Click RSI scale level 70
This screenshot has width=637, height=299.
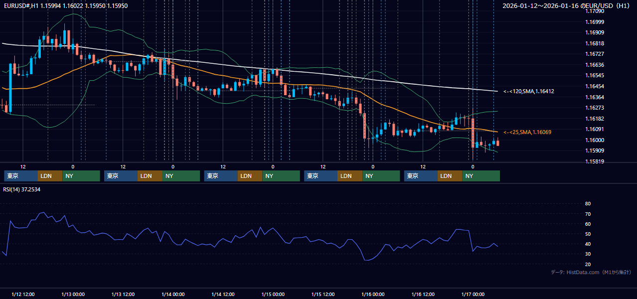(x=588, y=214)
